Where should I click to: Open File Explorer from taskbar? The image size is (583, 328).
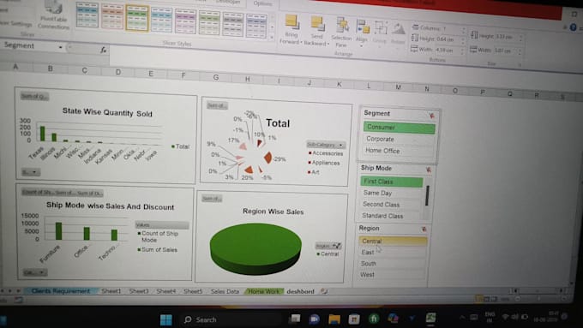click(x=334, y=319)
